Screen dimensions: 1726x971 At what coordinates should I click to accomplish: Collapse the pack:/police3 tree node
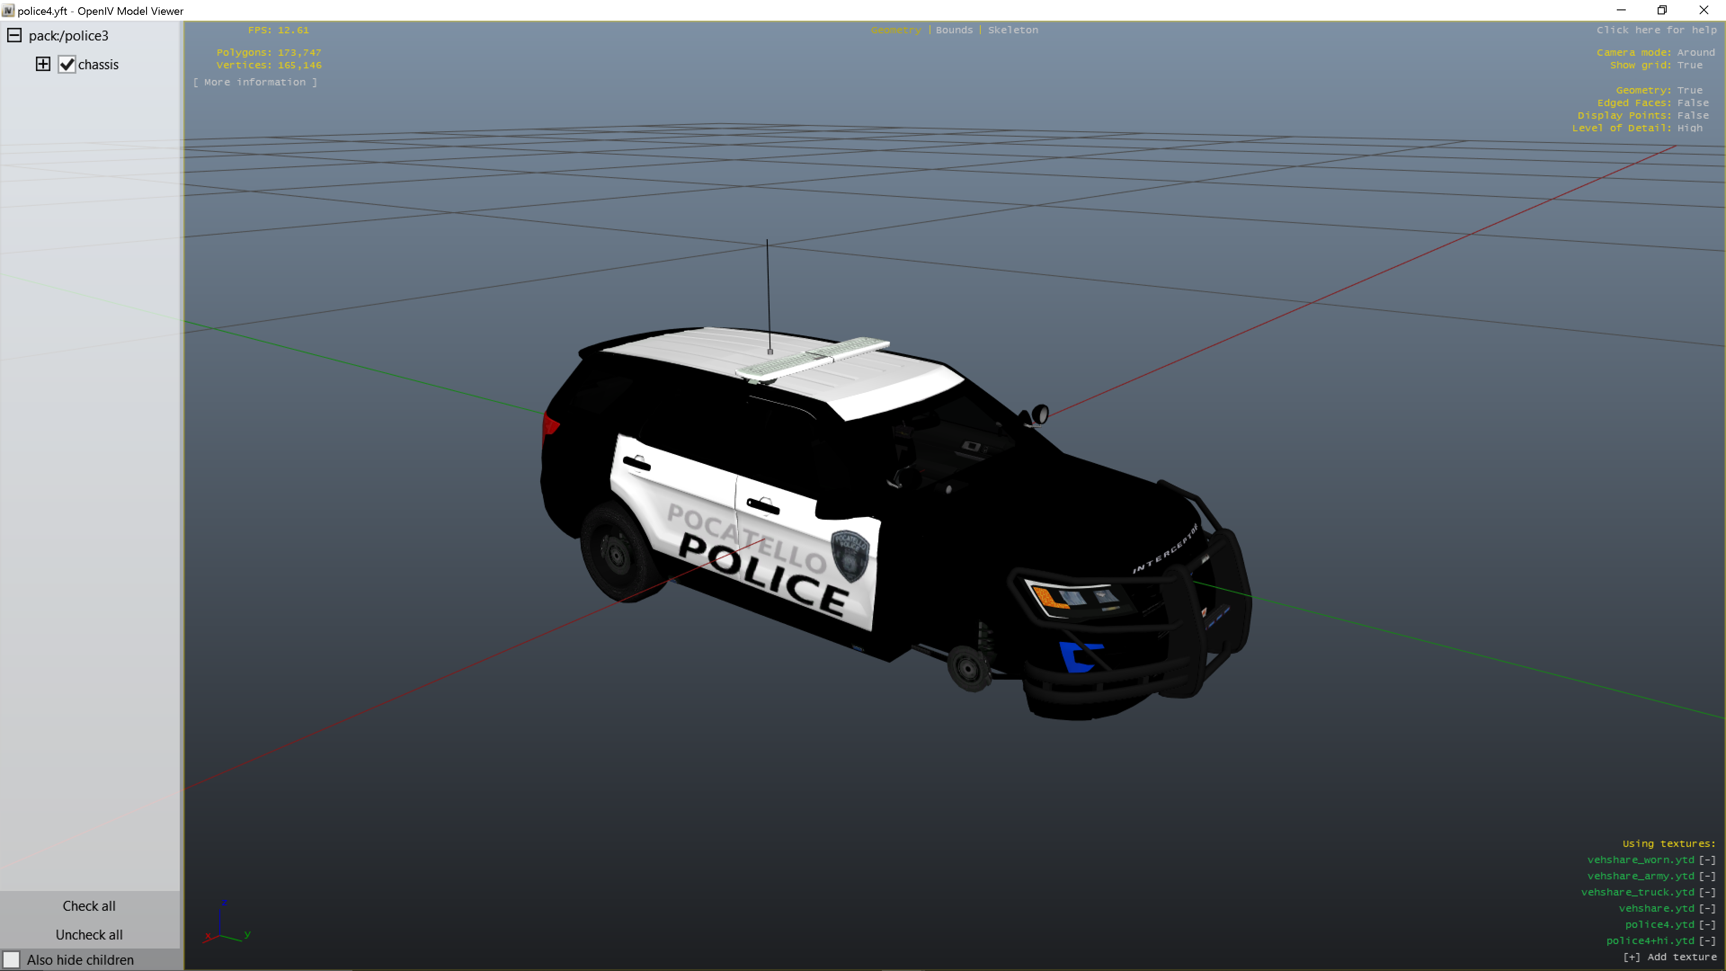click(14, 36)
